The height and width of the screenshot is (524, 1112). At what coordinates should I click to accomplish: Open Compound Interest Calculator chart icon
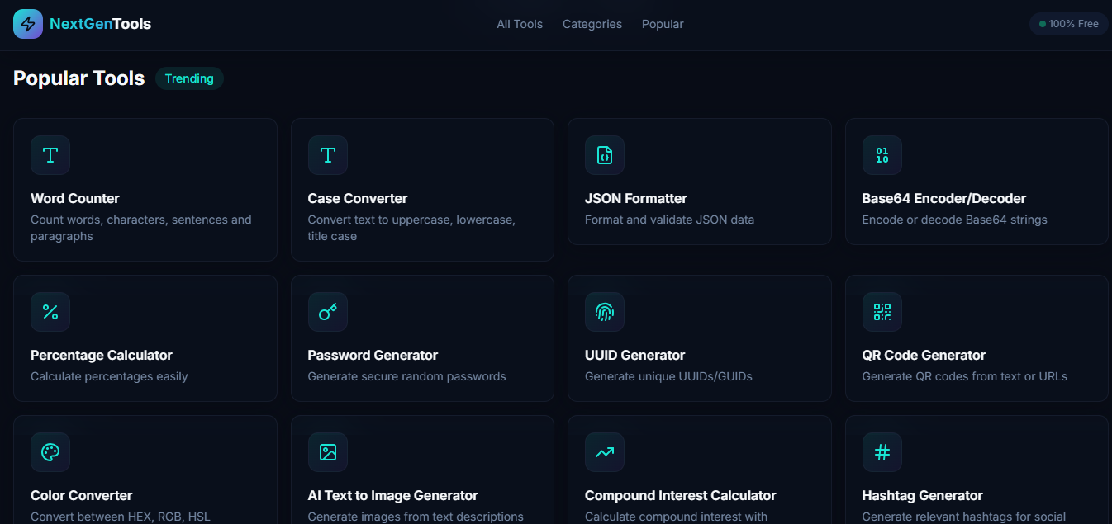coord(605,452)
